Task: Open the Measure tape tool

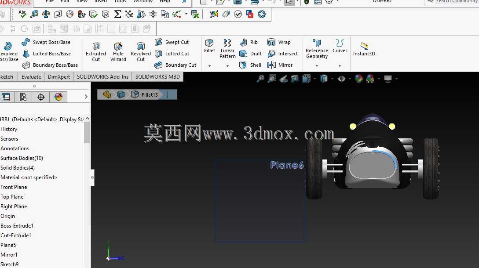Action: 34,14
